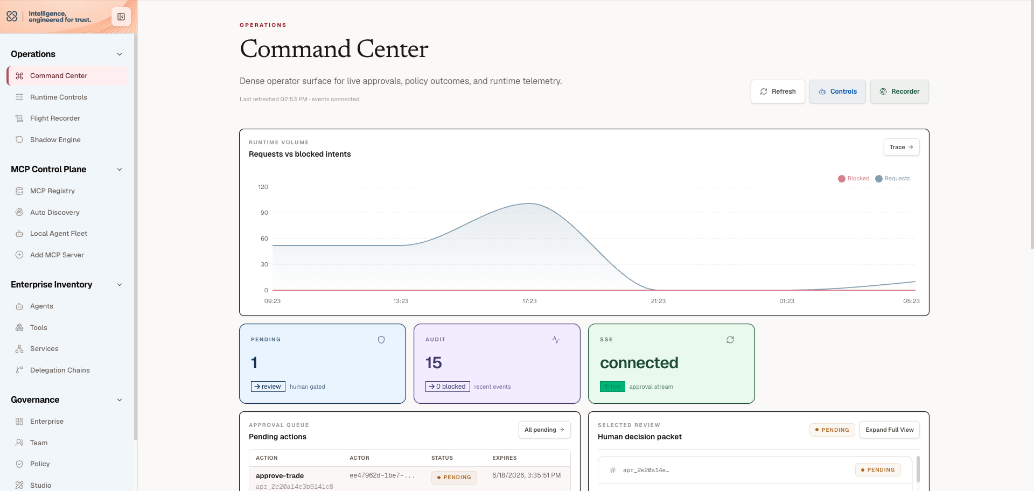Click the Trace button on chart

coord(902,147)
